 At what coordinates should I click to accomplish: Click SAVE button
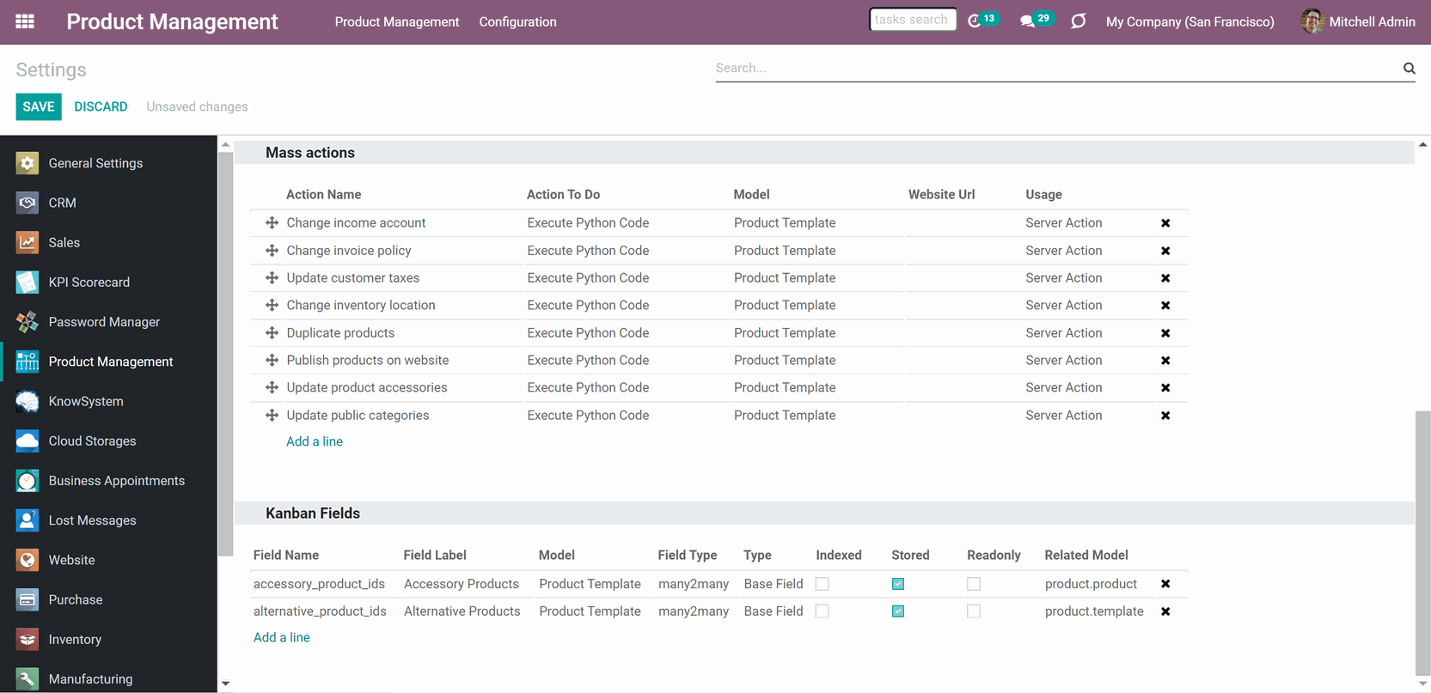point(39,106)
